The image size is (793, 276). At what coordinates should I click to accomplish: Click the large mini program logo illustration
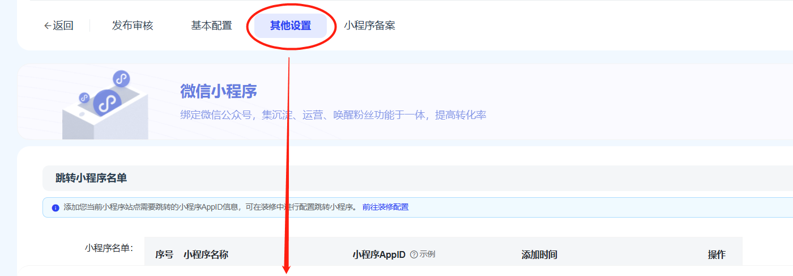pyautogui.click(x=108, y=103)
